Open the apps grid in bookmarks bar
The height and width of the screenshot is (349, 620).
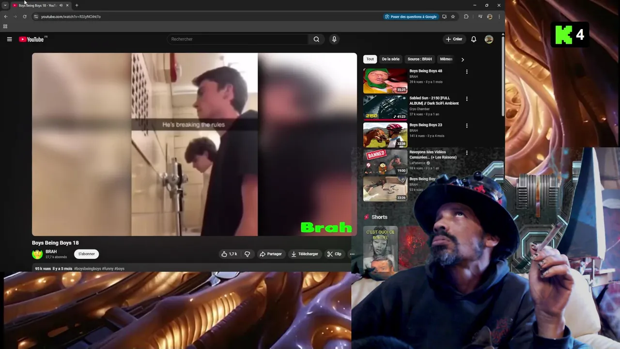(5, 26)
